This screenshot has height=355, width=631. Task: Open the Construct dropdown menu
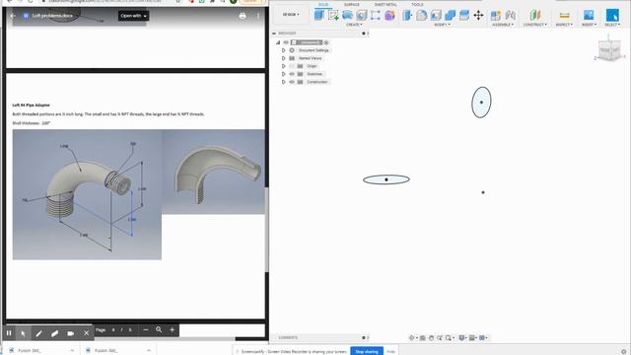point(534,25)
